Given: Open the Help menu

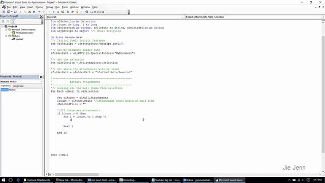Looking at the screenshot, I should [95, 7].
